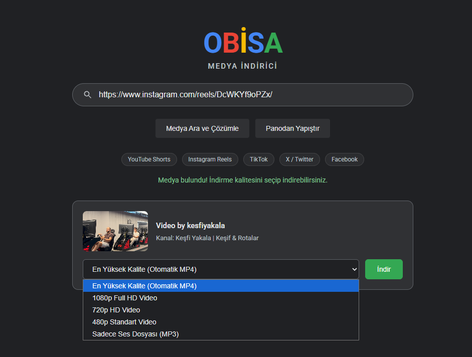Click the Video by kesfiyakala title
The height and width of the screenshot is (357, 472).
coord(190,226)
